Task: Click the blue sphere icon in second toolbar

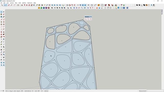Action: tap(99, 8)
